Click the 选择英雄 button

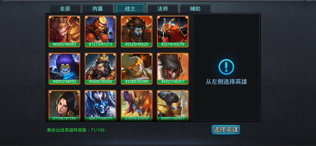pos(226,130)
